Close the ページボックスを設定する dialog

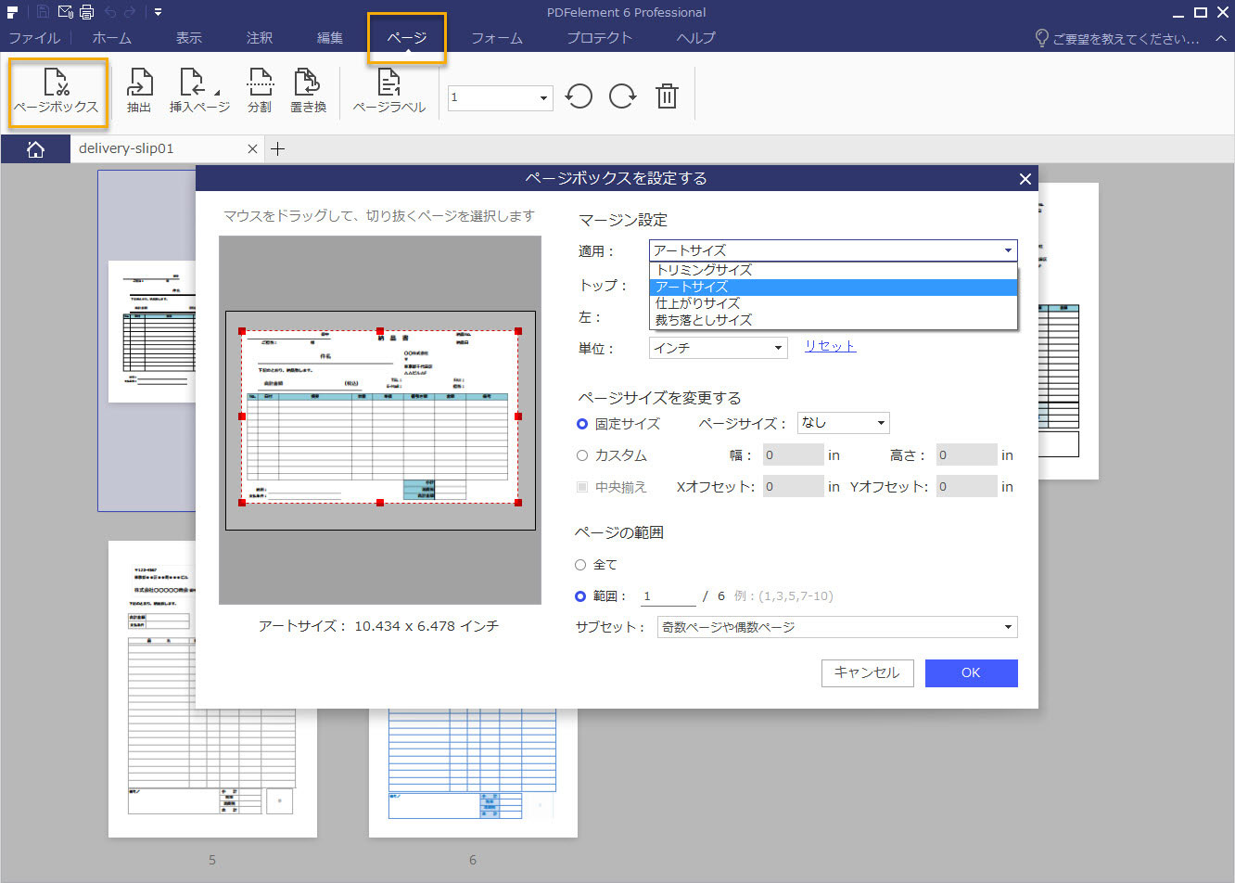point(1025,179)
